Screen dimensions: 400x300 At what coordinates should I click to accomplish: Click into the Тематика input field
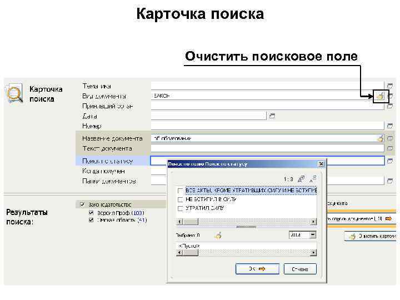click(267, 86)
